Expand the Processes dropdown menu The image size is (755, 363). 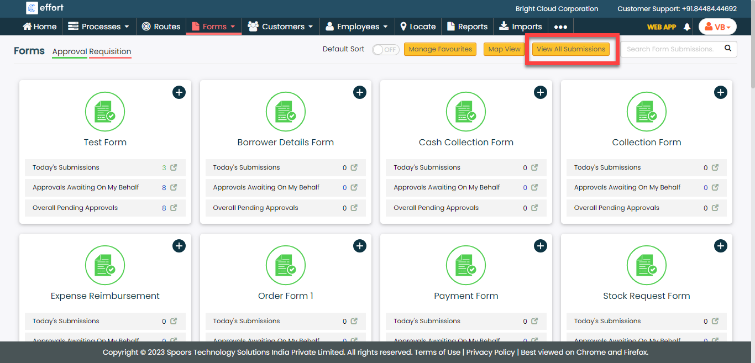99,27
